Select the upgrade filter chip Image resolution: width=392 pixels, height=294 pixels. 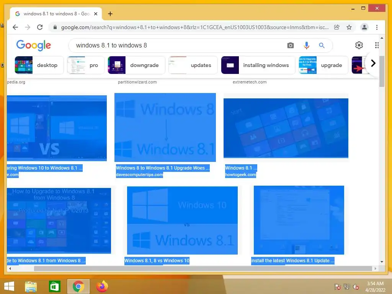point(323,65)
